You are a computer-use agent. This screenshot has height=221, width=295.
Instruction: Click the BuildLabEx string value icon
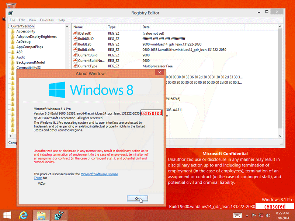coord(75,50)
